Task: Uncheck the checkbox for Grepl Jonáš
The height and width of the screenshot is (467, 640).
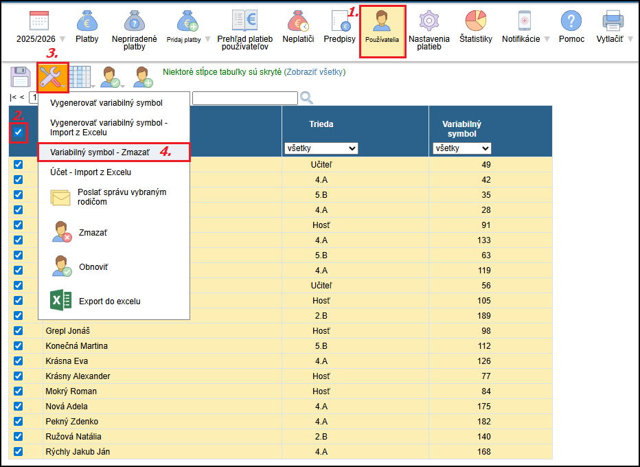Action: (x=19, y=330)
